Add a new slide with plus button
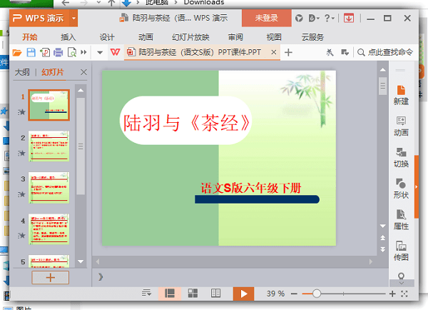Image resolution: width=428 pixels, height=310 pixels. [49, 277]
